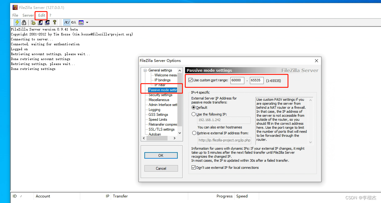
Task: Click help text box scroll down arrow
Action: point(310,142)
